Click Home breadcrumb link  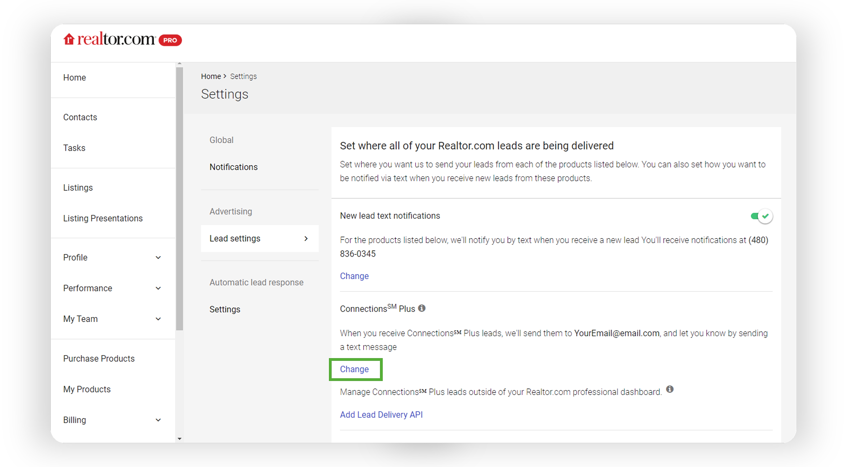click(211, 76)
